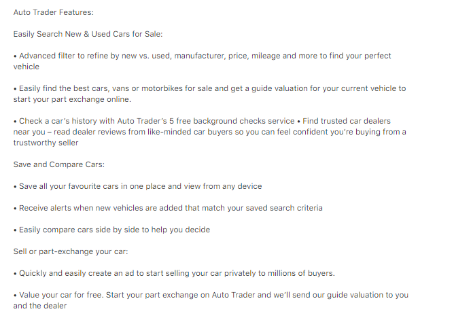
Task: Click the 'trustworthy seller' line
Action: 46,143
